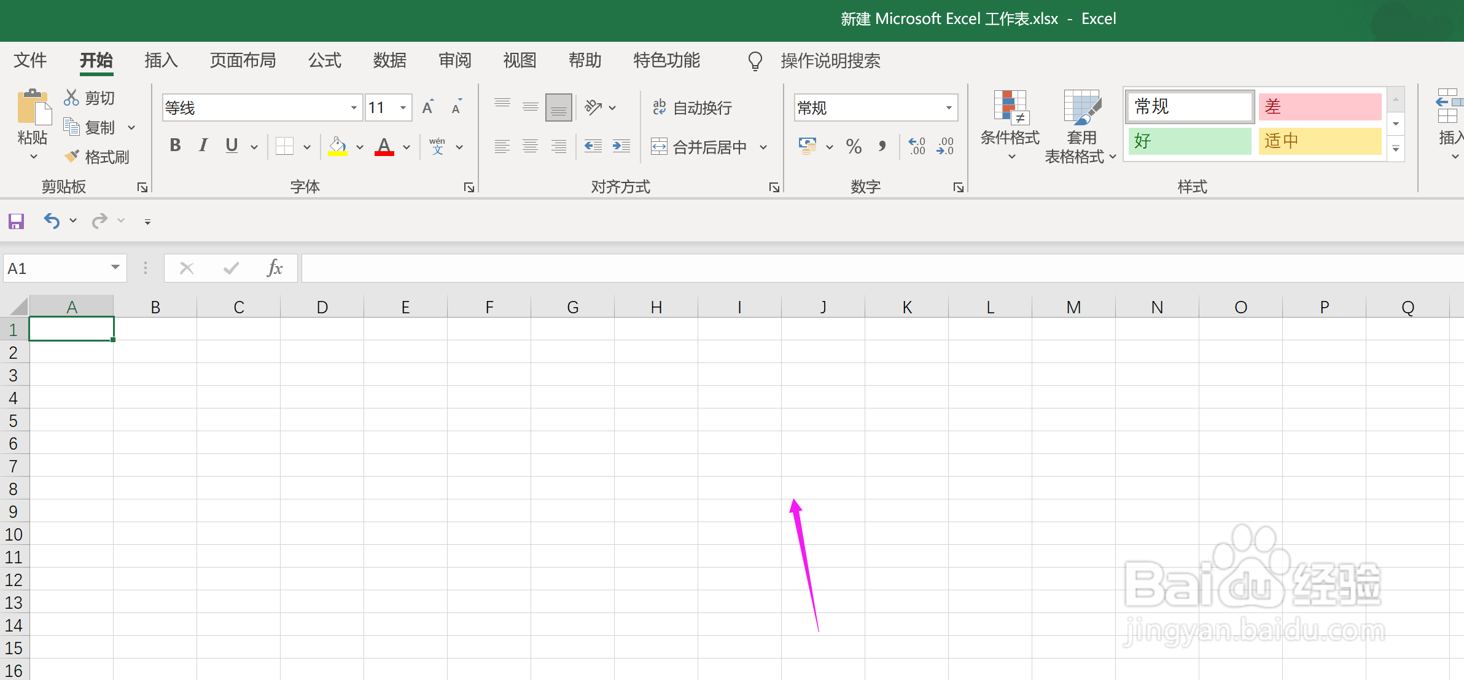Open the number format dropdown 常规
Viewport: 1464px width, 680px height.
(948, 107)
